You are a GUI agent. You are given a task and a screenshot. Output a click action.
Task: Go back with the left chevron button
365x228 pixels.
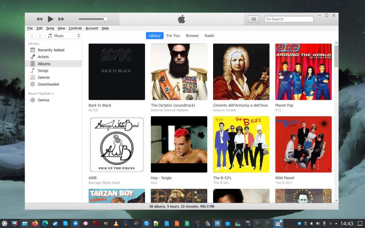pyautogui.click(x=32, y=36)
